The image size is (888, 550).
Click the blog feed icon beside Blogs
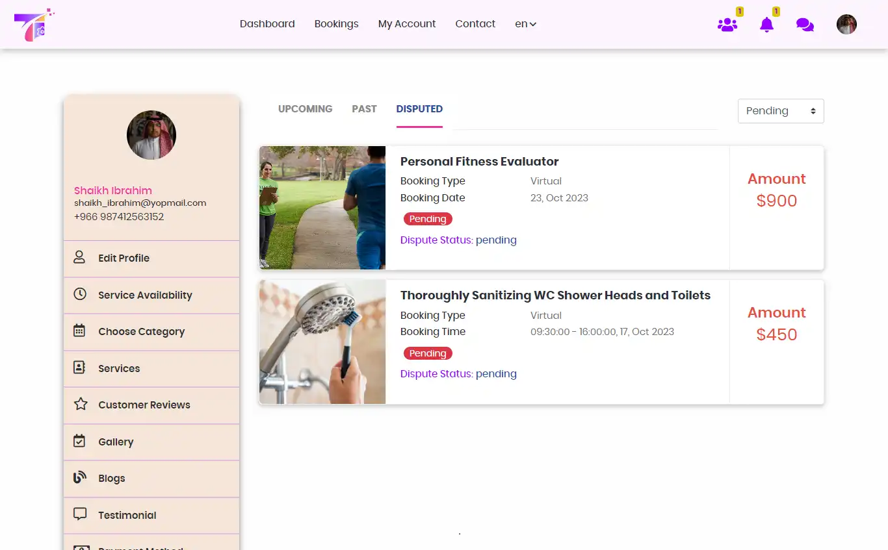(x=79, y=478)
